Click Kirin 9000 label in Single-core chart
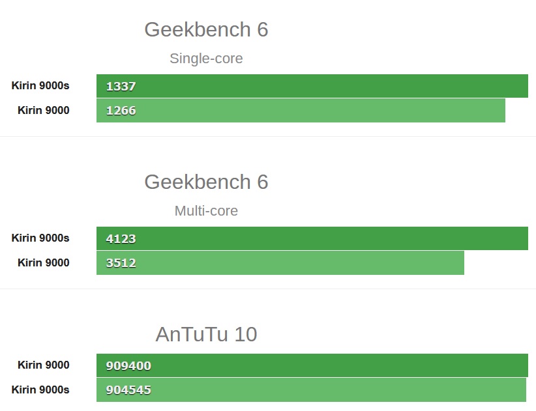 (44, 110)
